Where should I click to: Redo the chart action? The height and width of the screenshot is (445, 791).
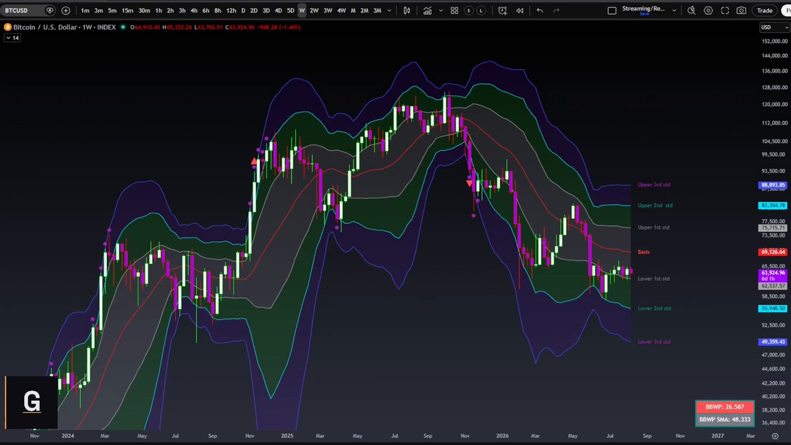(x=557, y=11)
